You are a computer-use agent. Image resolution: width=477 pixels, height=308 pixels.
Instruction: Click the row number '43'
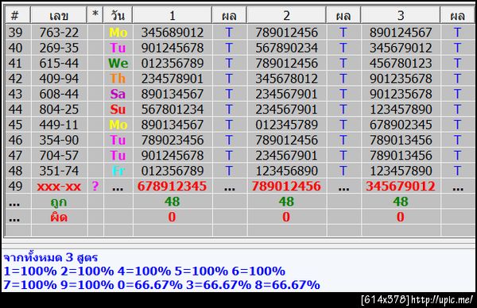15,94
